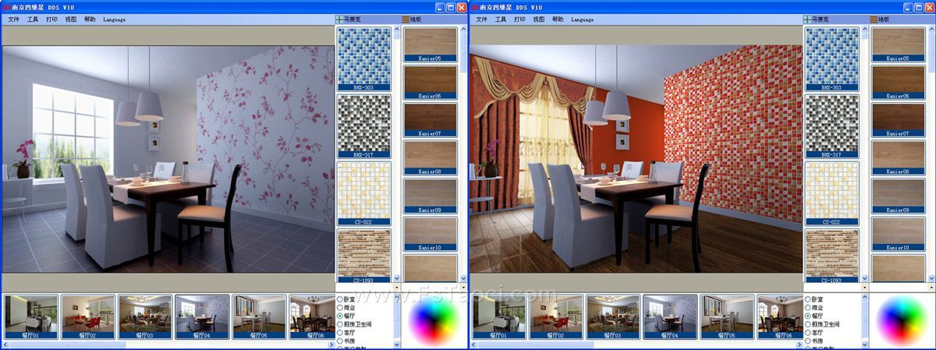Open 餐厅05 scene in right window

(x=727, y=316)
